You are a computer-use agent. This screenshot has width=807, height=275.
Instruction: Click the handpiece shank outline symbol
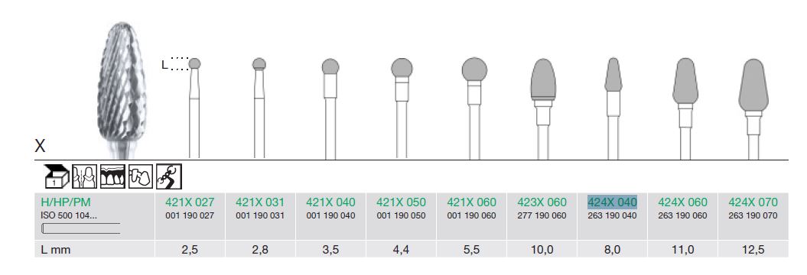pos(80,228)
